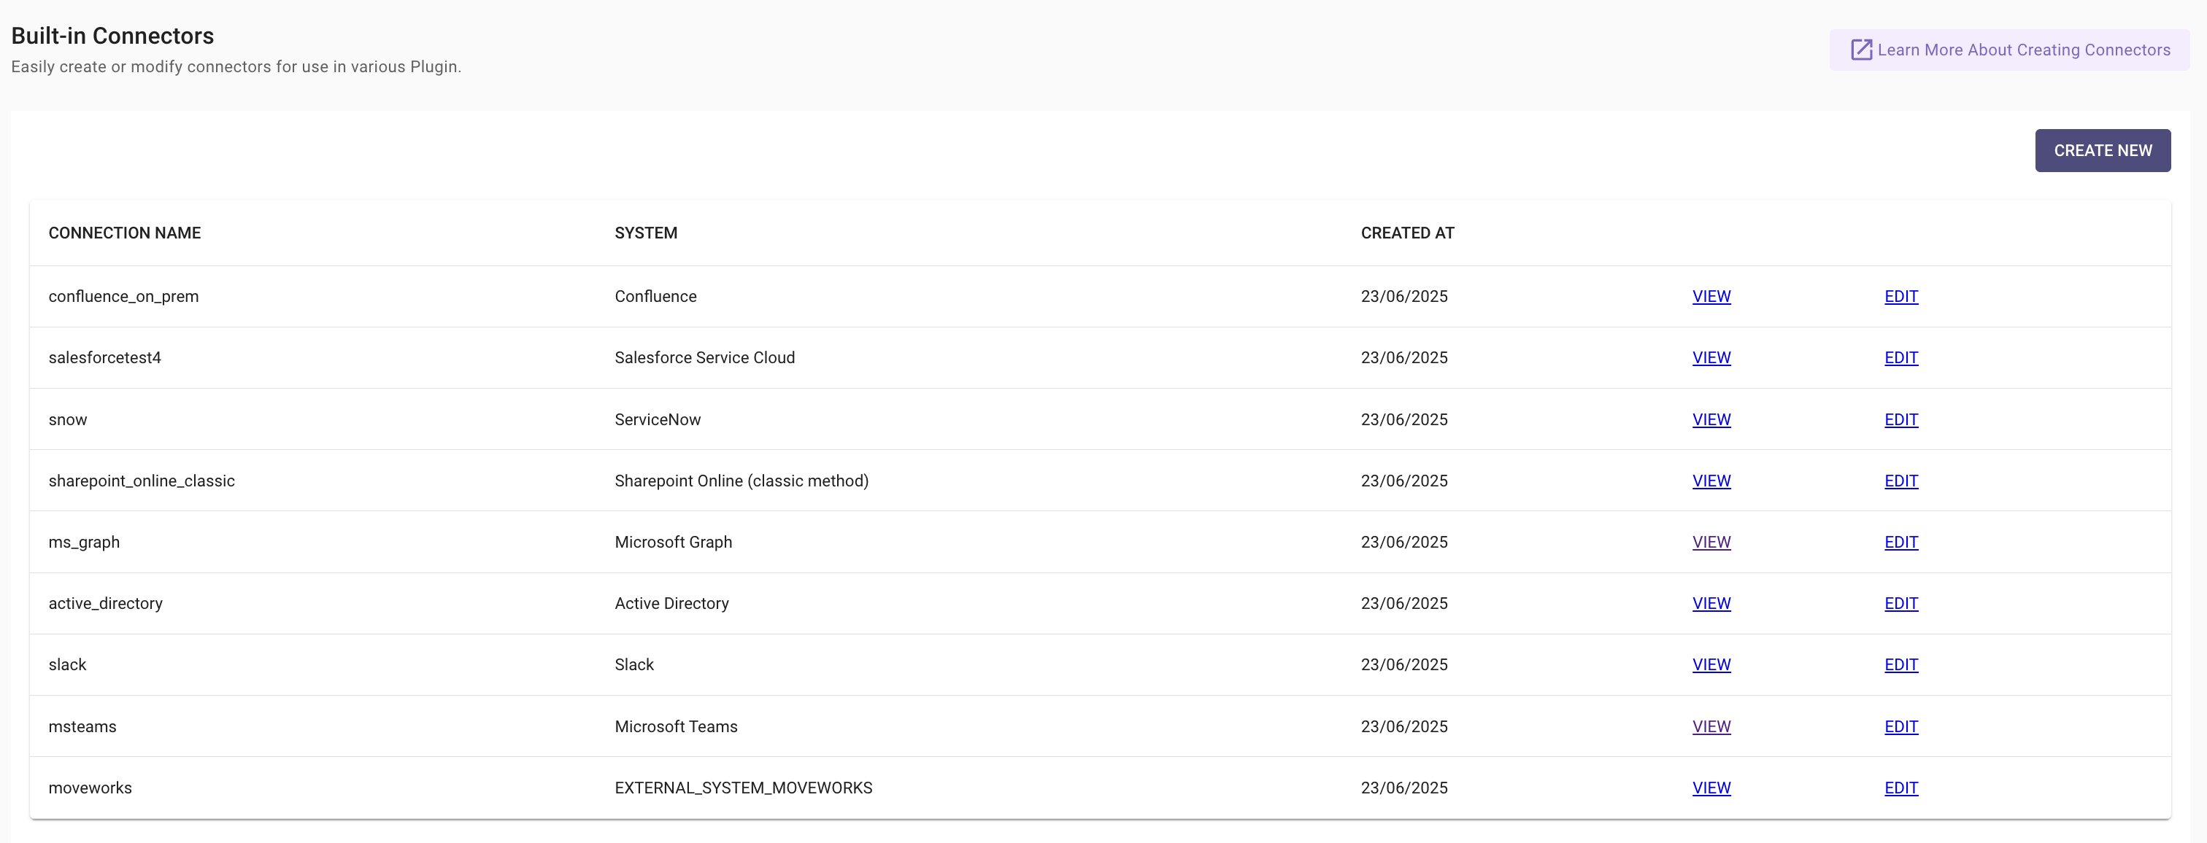Click the ServiceNow system cell
Viewport: 2207px width, 843px height.
pos(657,419)
